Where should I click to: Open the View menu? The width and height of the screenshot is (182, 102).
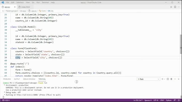click(x=28, y=3)
